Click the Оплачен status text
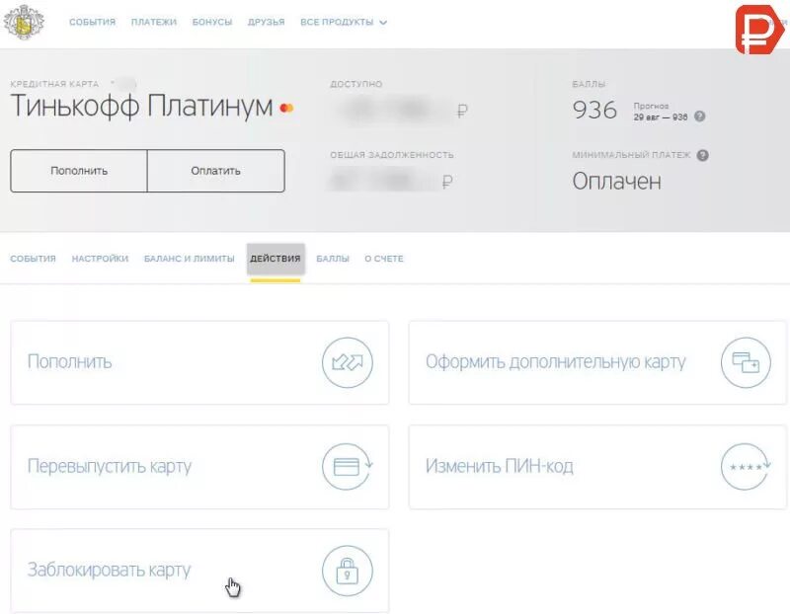 pos(616,182)
